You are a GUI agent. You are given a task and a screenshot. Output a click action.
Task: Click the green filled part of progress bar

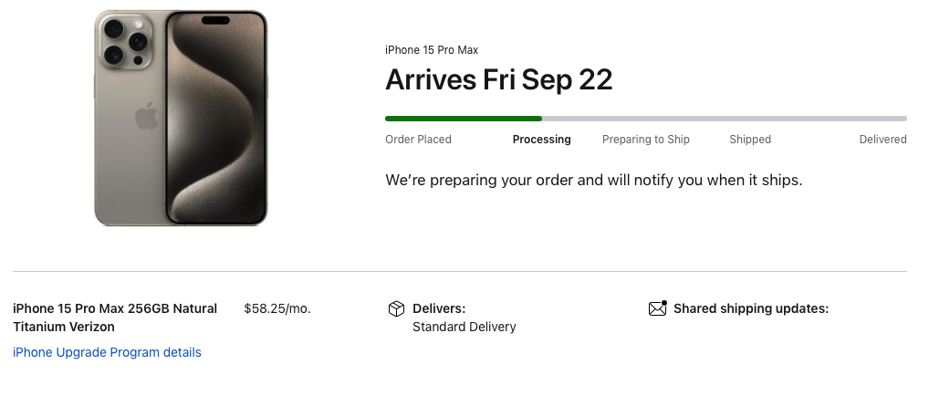[463, 119]
